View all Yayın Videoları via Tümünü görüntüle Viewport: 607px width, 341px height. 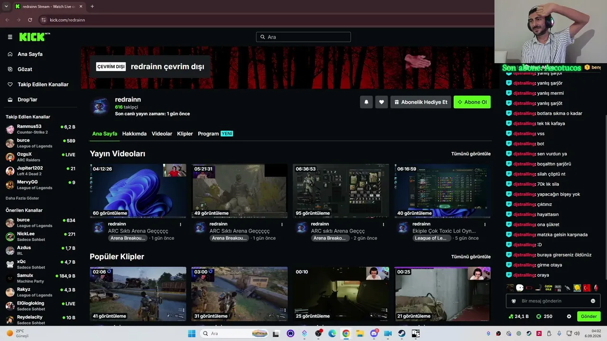point(471,154)
